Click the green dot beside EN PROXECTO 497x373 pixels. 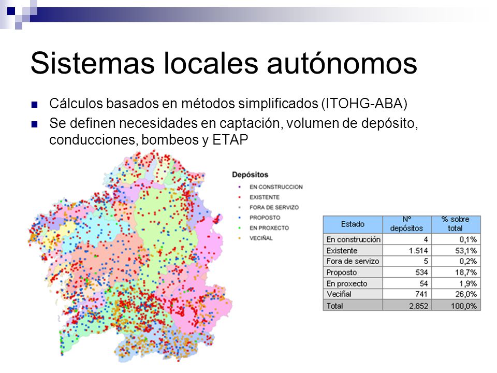(x=239, y=228)
